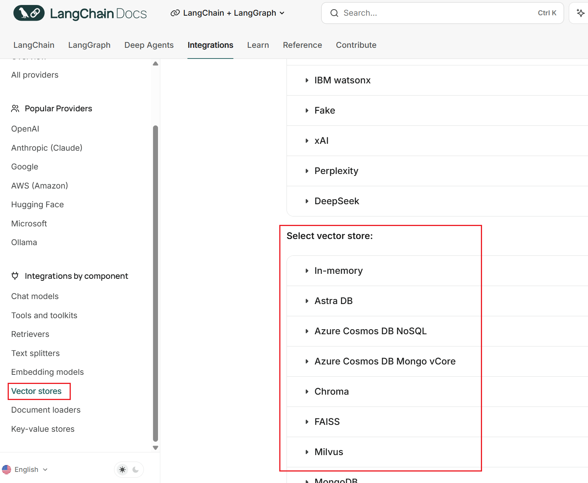Open the Deep Agents tab

coord(149,45)
